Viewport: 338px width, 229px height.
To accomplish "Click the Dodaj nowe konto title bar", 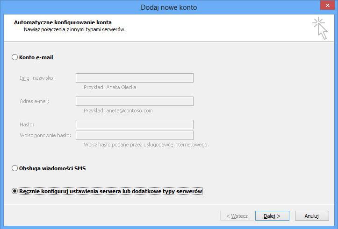I will click(169, 7).
